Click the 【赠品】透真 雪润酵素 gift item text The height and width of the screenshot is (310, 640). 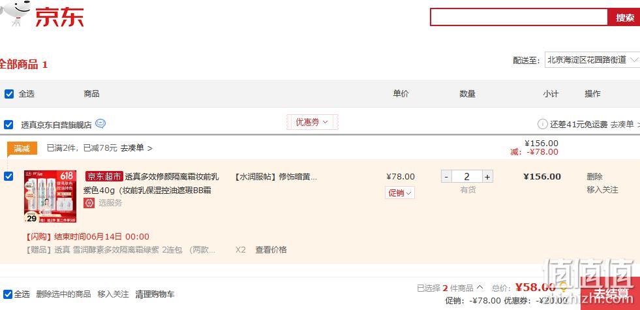click(x=121, y=249)
